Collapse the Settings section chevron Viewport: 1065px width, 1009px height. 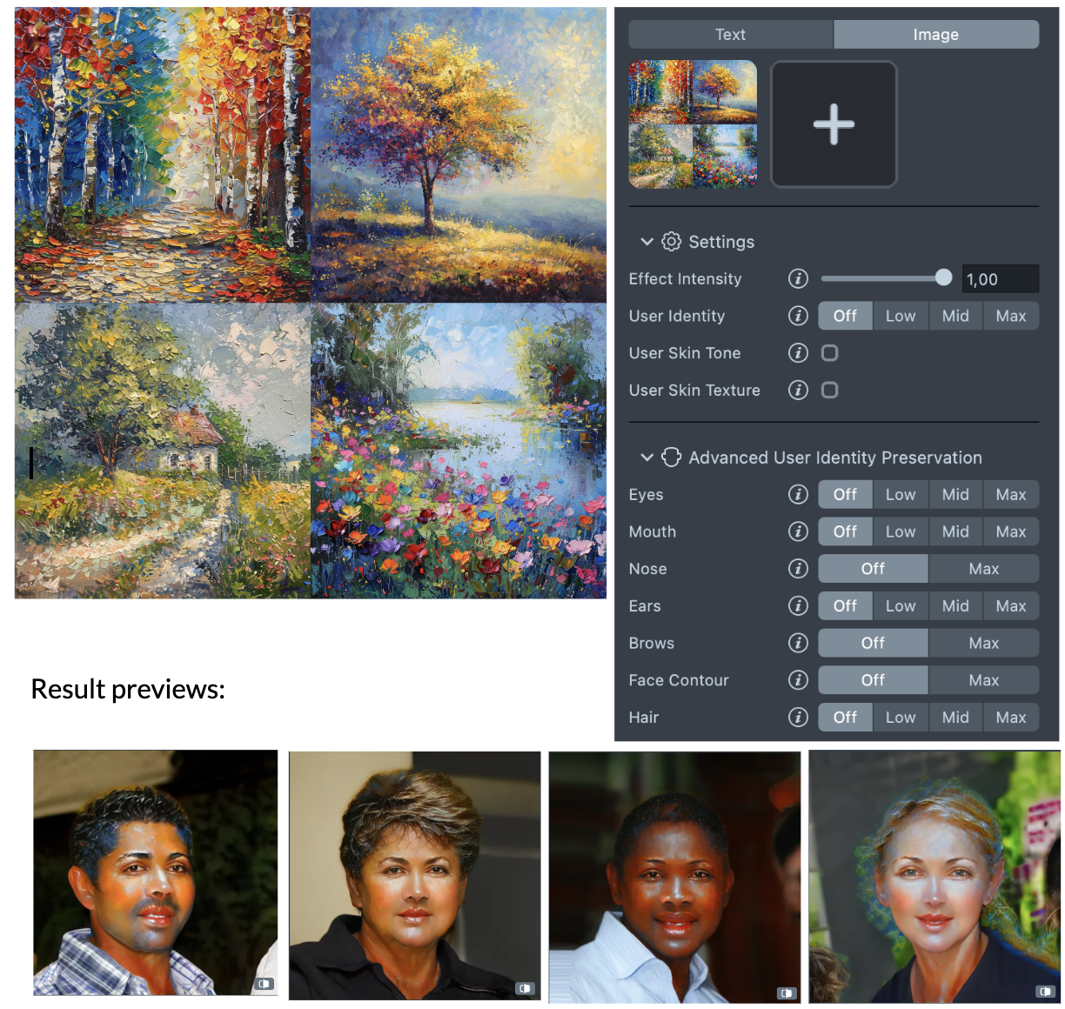point(646,242)
